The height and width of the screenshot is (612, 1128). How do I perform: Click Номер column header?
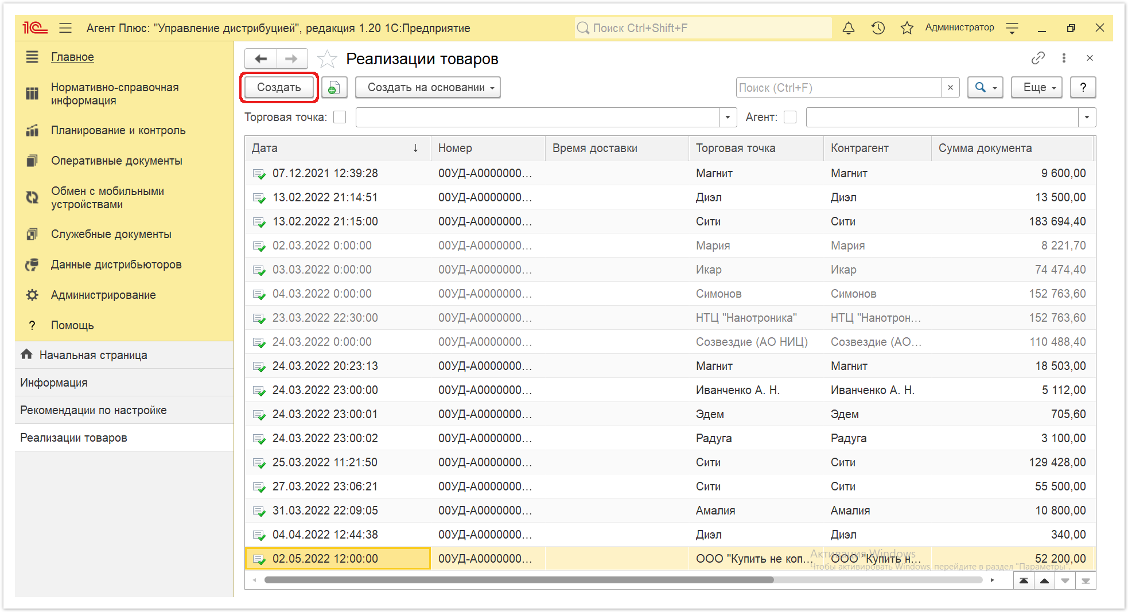(x=488, y=148)
